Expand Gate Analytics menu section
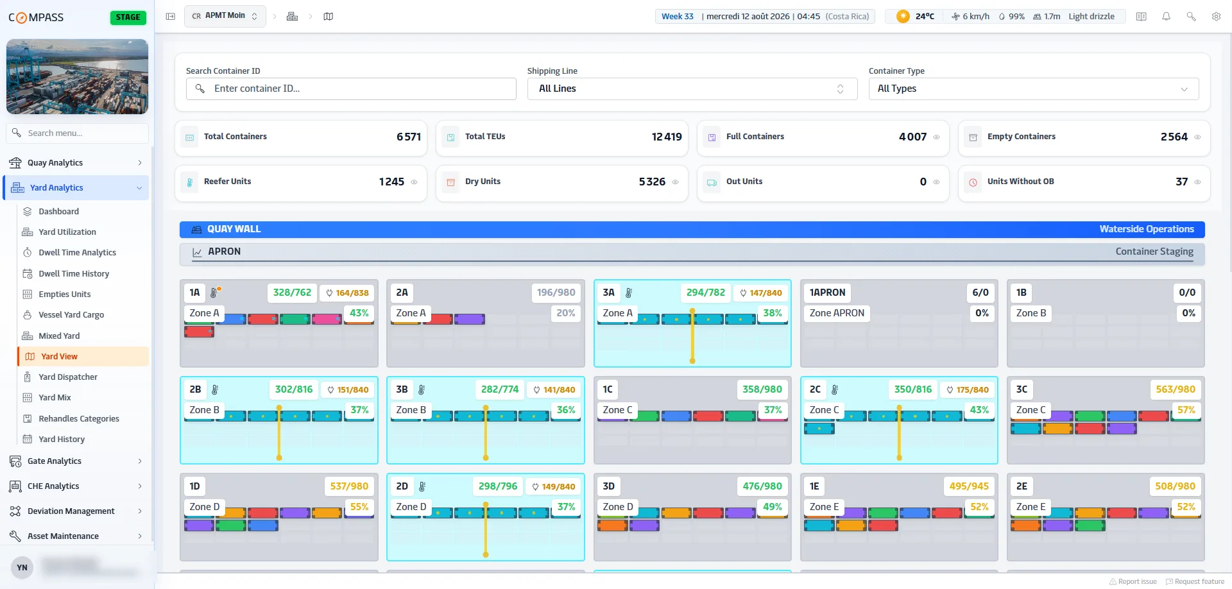Screen dimensions: 1232x589 (x=76, y=461)
